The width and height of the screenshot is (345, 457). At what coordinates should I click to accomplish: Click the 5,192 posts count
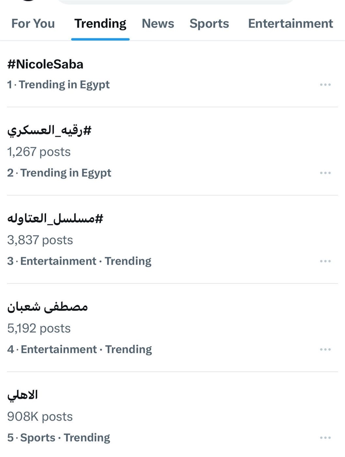pyautogui.click(x=39, y=328)
